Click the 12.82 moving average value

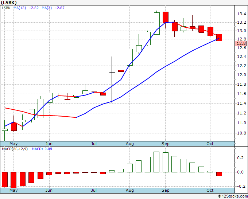click(x=34, y=8)
